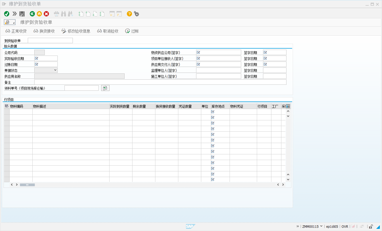Select 正常收货 in application toolbar
This screenshot has height=231, width=382.
(x=16, y=31)
